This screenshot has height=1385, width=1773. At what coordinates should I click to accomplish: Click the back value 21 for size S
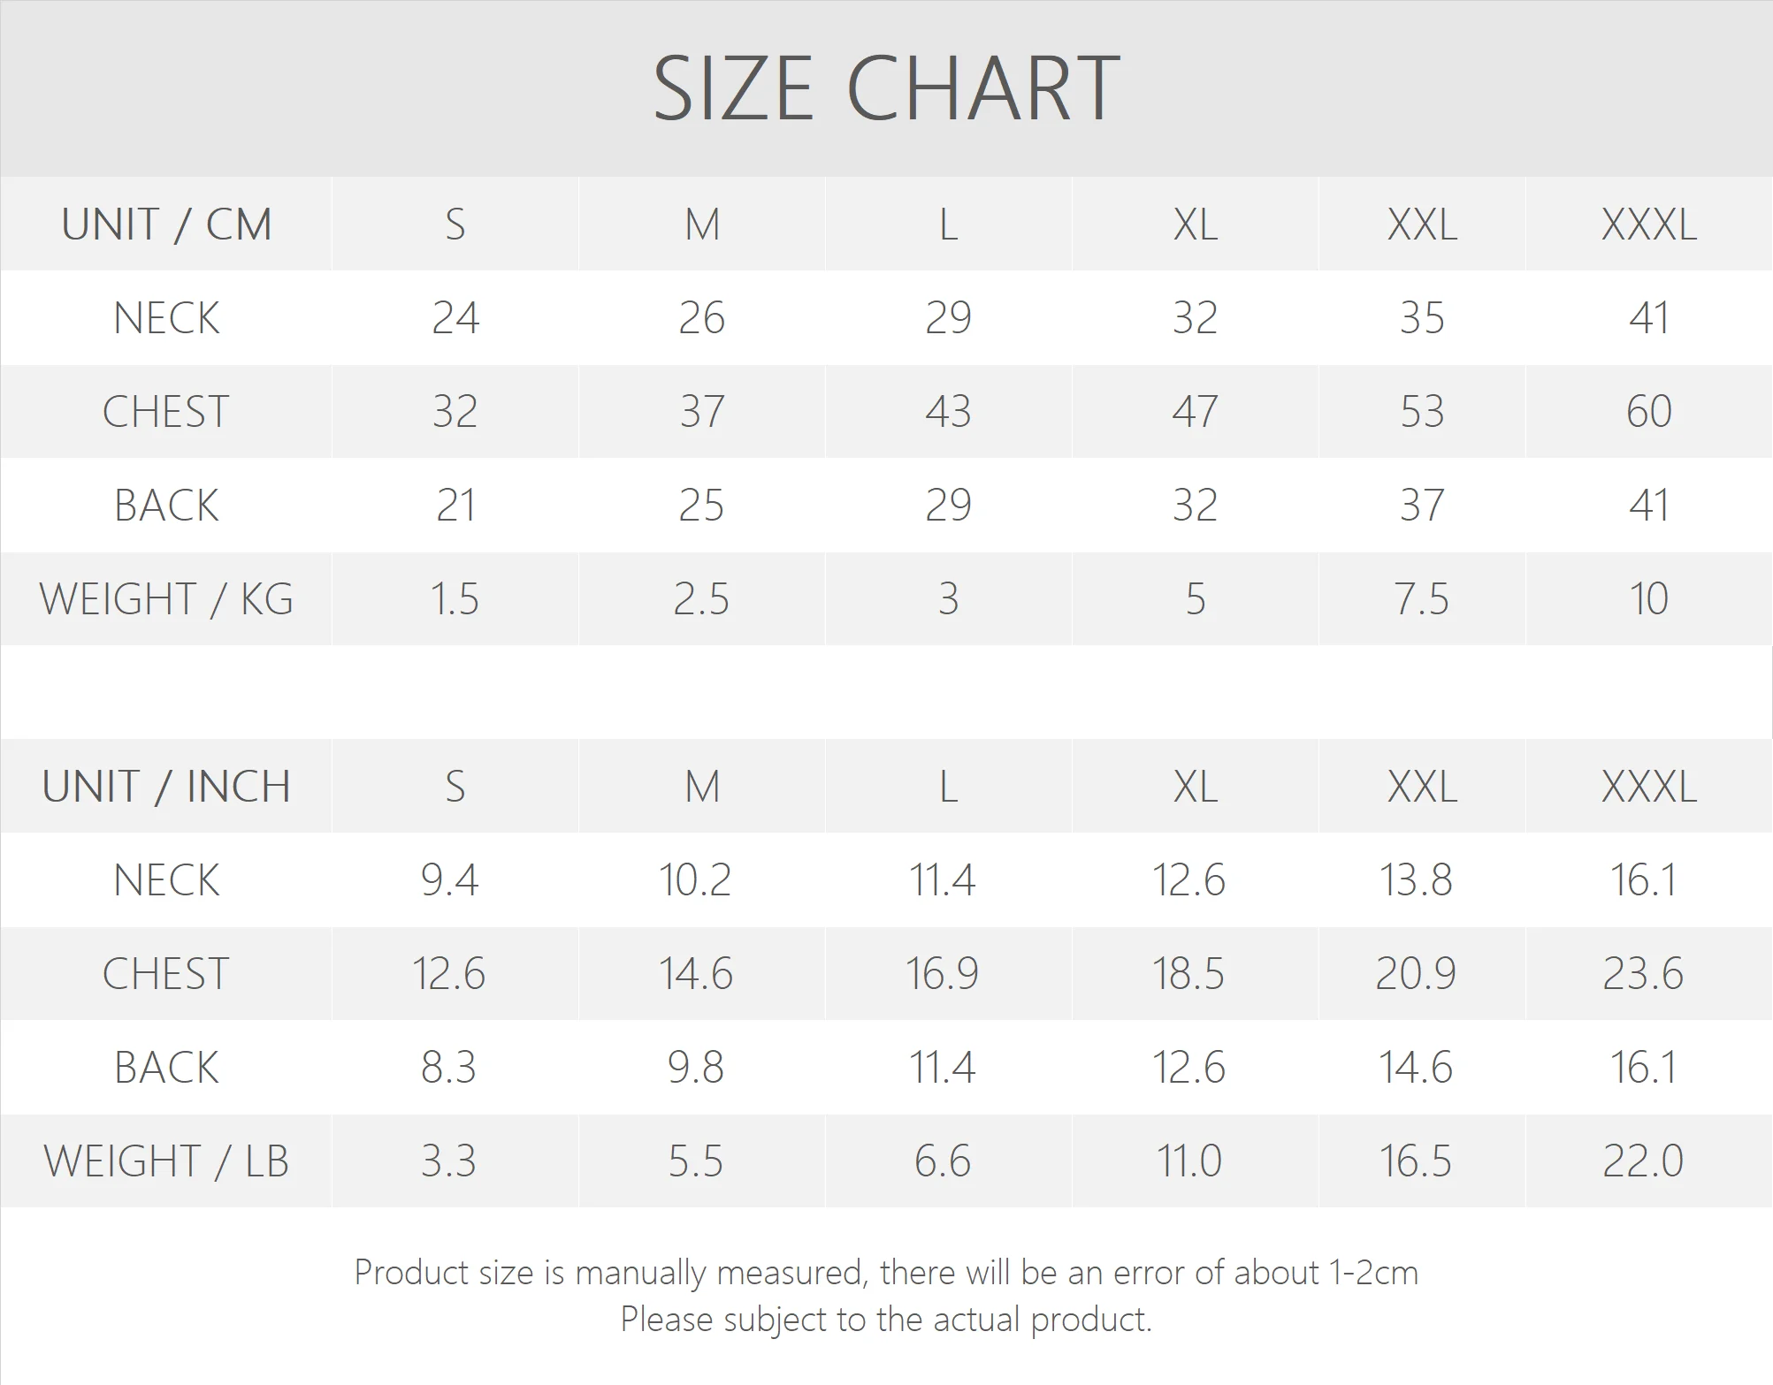pos(455,506)
